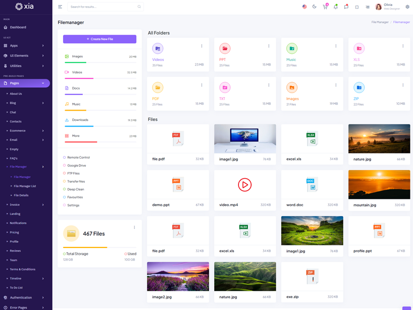Open options menu for the PPT folder

pyautogui.click(x=268, y=46)
